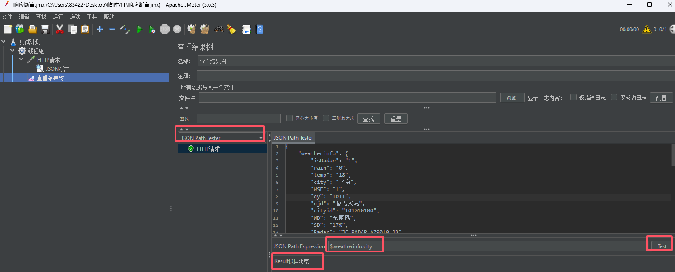The width and height of the screenshot is (675, 272).
Task: Toggle the 区分大小写 checkbox
Action: click(290, 118)
